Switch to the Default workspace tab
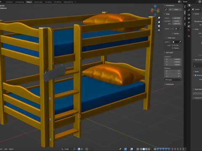The width and height of the screenshot is (202, 151). (x=29, y=2)
